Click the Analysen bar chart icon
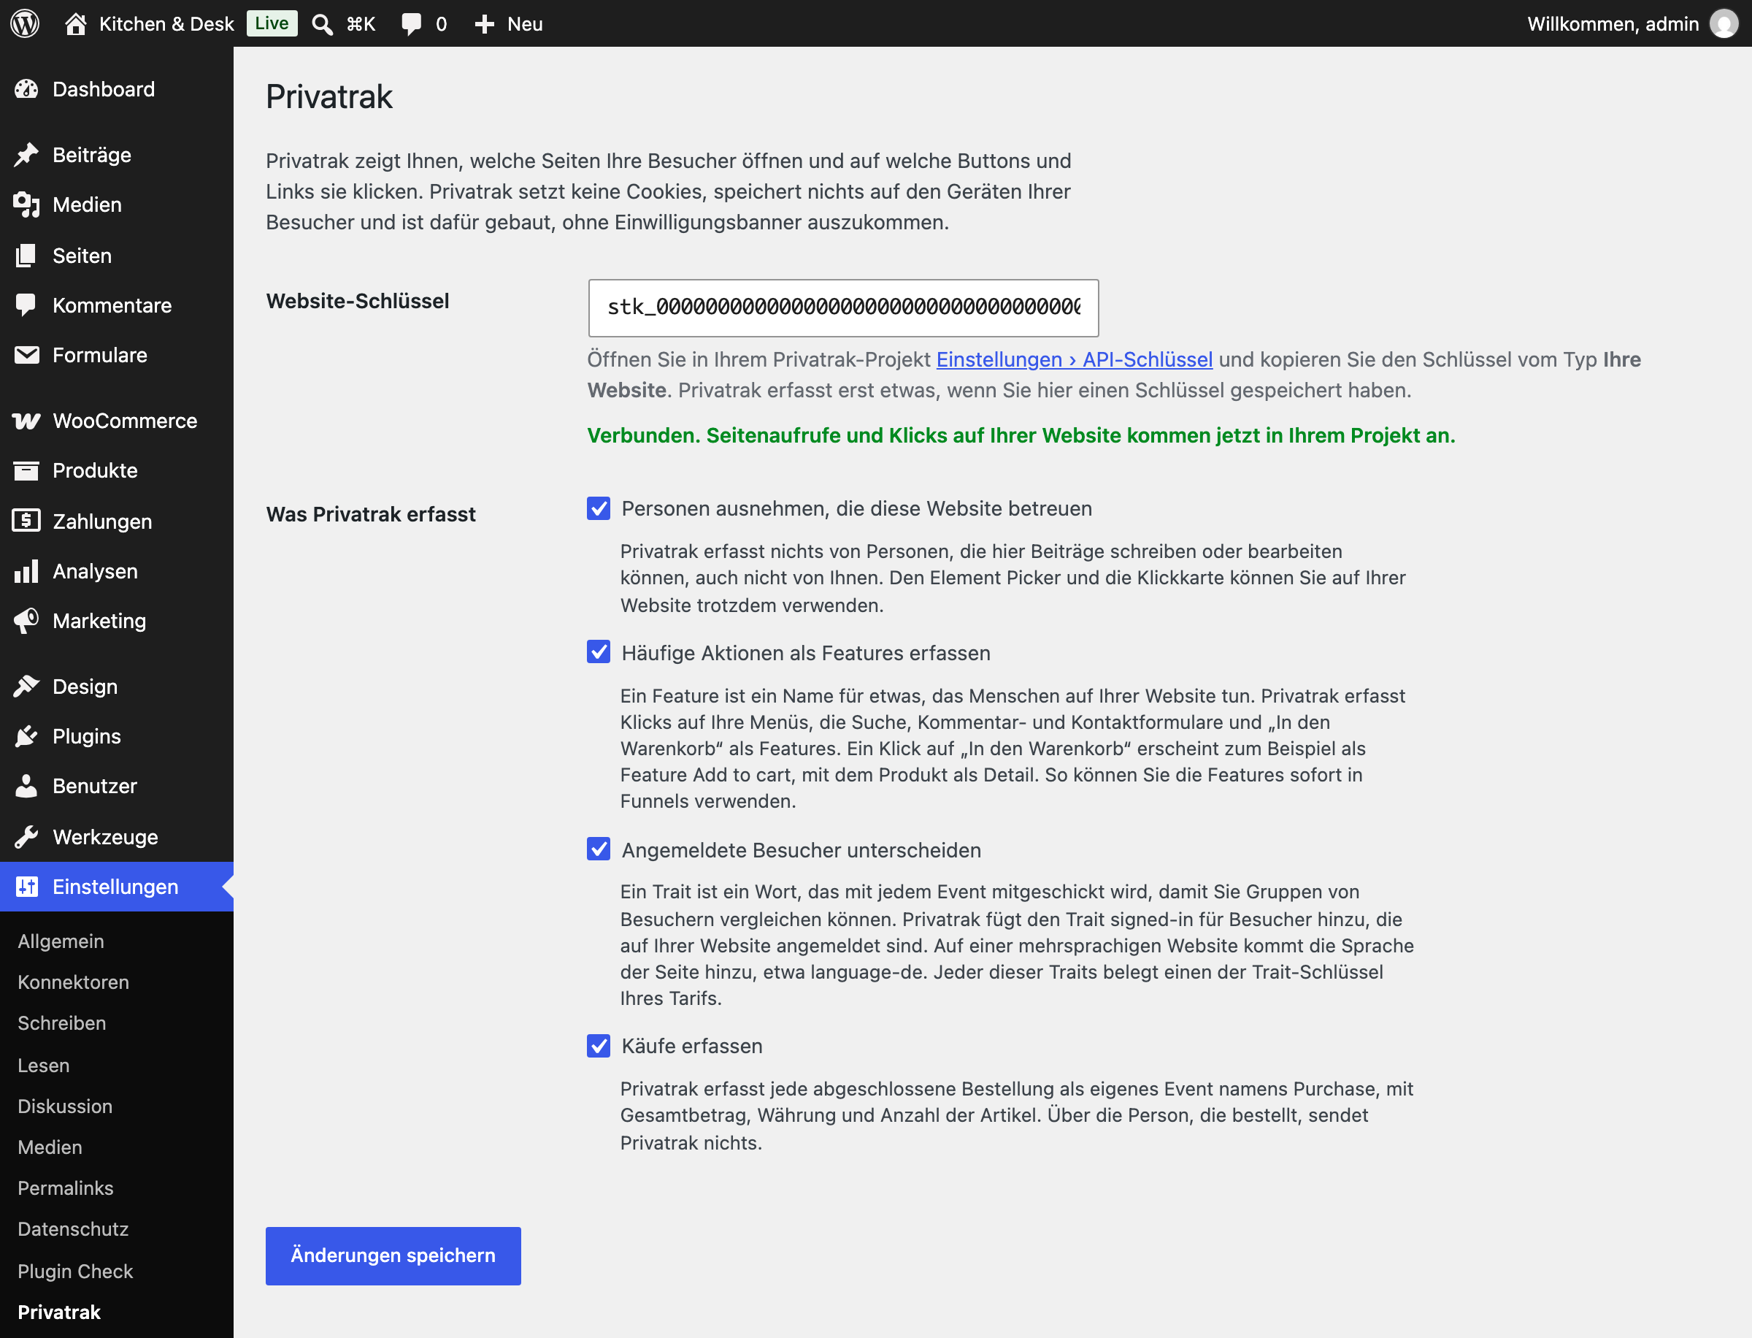Screen dimensions: 1752x1338 tap(26, 571)
